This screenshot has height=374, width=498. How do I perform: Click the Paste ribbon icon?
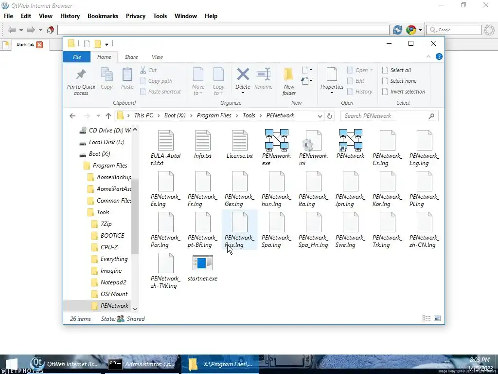click(127, 75)
